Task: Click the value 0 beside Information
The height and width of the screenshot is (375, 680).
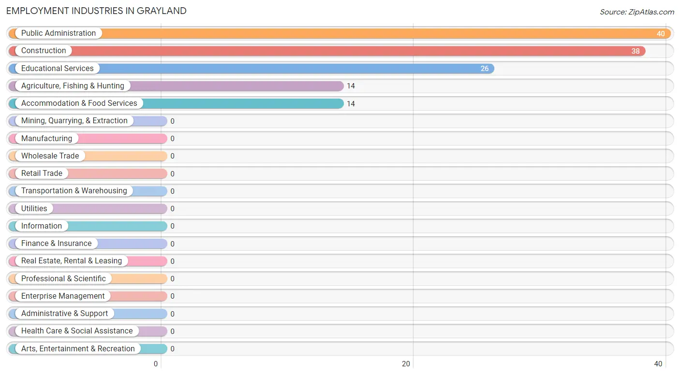Action: click(x=172, y=226)
